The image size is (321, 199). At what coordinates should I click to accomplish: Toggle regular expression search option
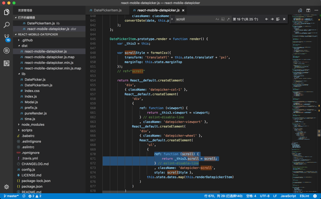point(228,19)
